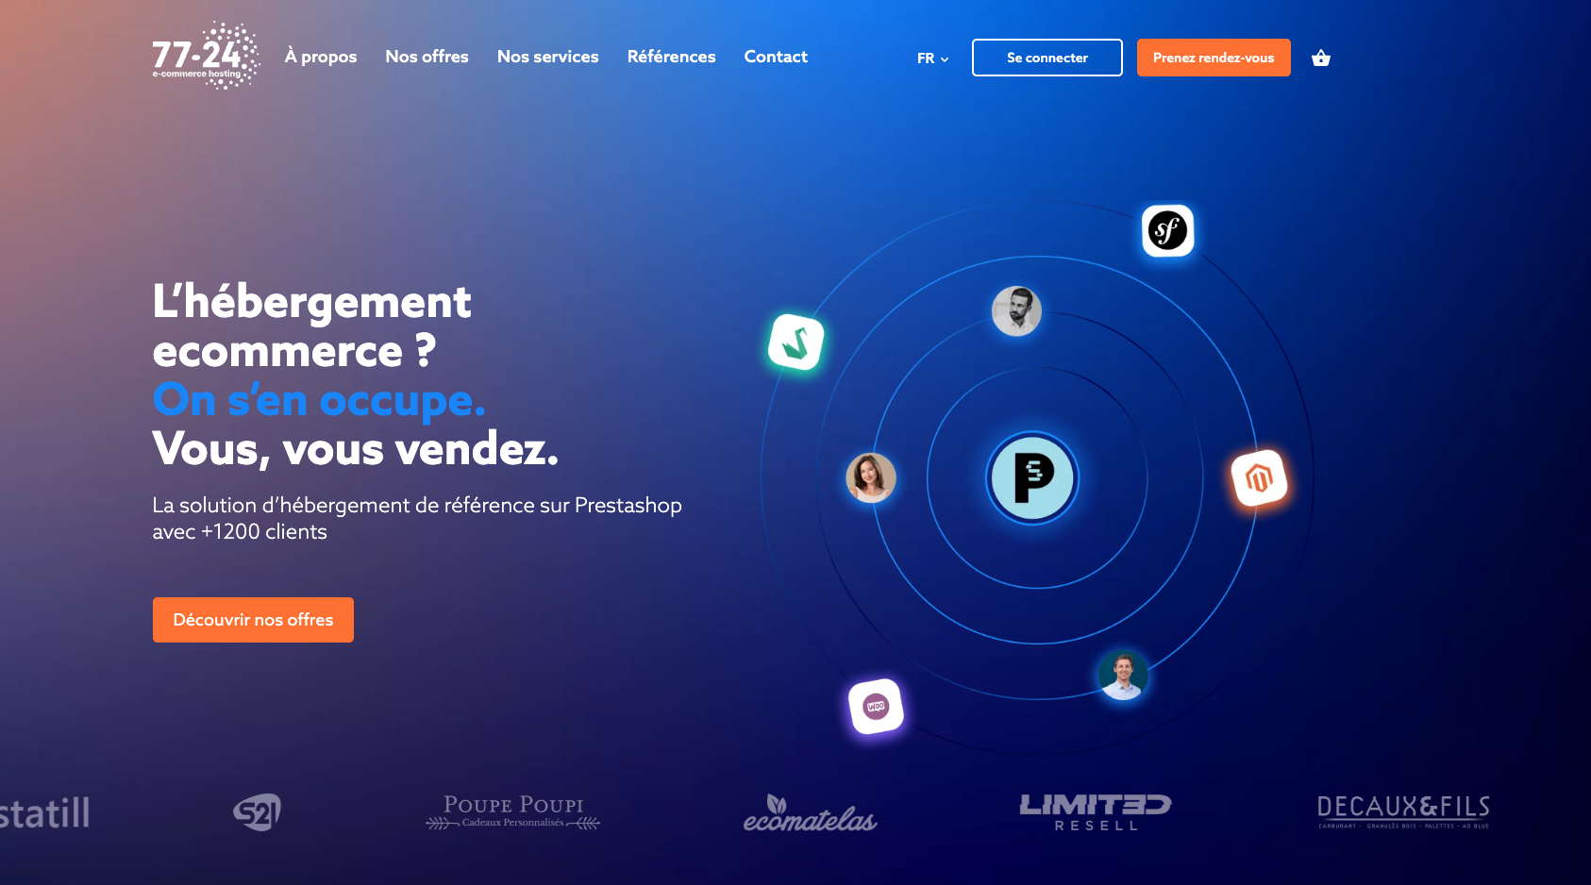This screenshot has height=885, width=1591.
Task: Click the 'On s'en occupe.' heading text
Action: pos(319,400)
